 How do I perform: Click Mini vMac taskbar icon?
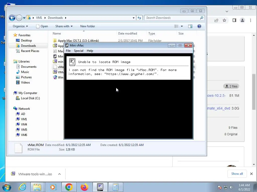tap(100, 187)
